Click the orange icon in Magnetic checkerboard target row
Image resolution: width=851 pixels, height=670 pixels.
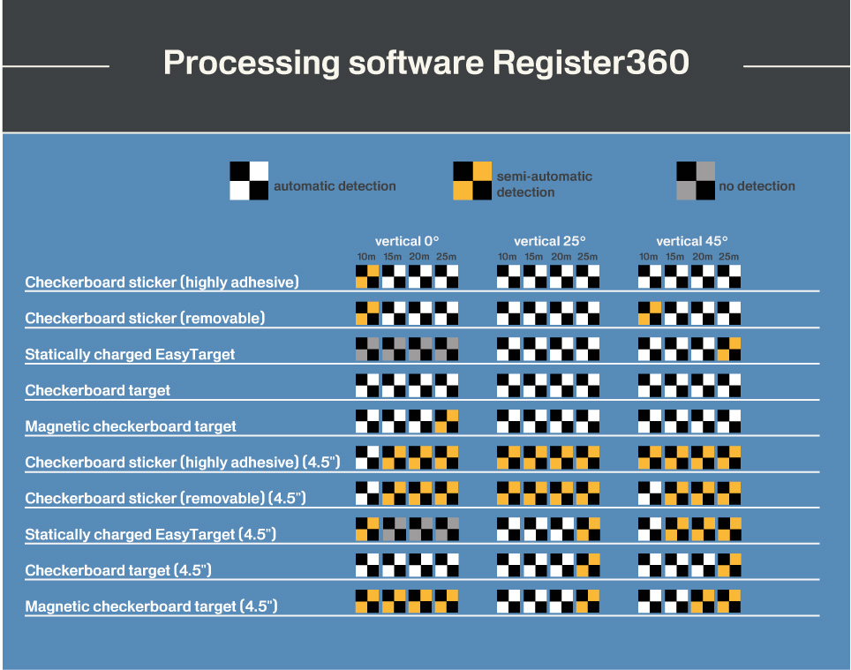(x=447, y=421)
